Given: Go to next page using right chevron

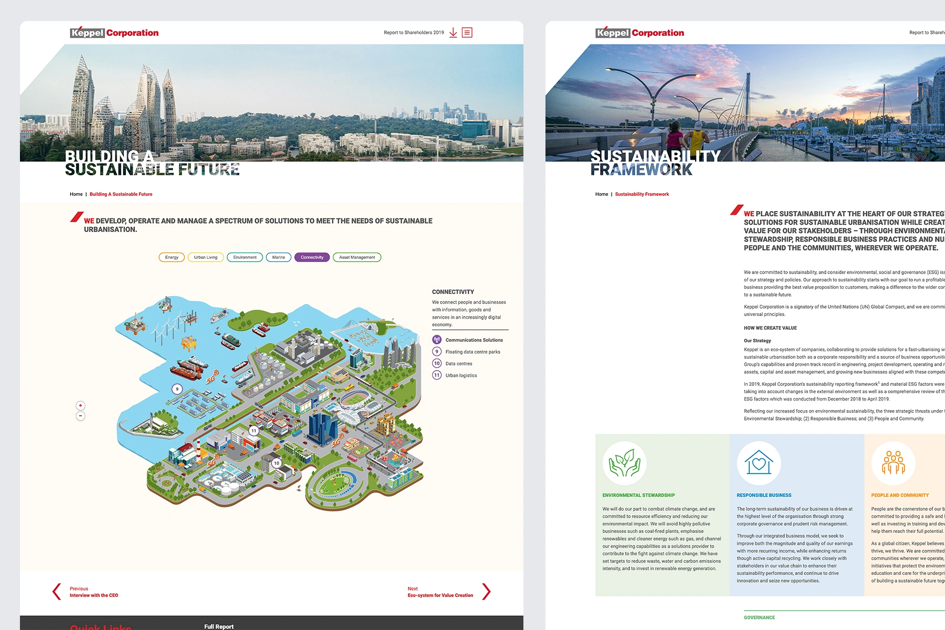Looking at the screenshot, I should 487,592.
